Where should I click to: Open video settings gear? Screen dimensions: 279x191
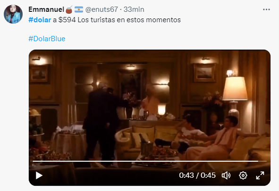point(243,175)
